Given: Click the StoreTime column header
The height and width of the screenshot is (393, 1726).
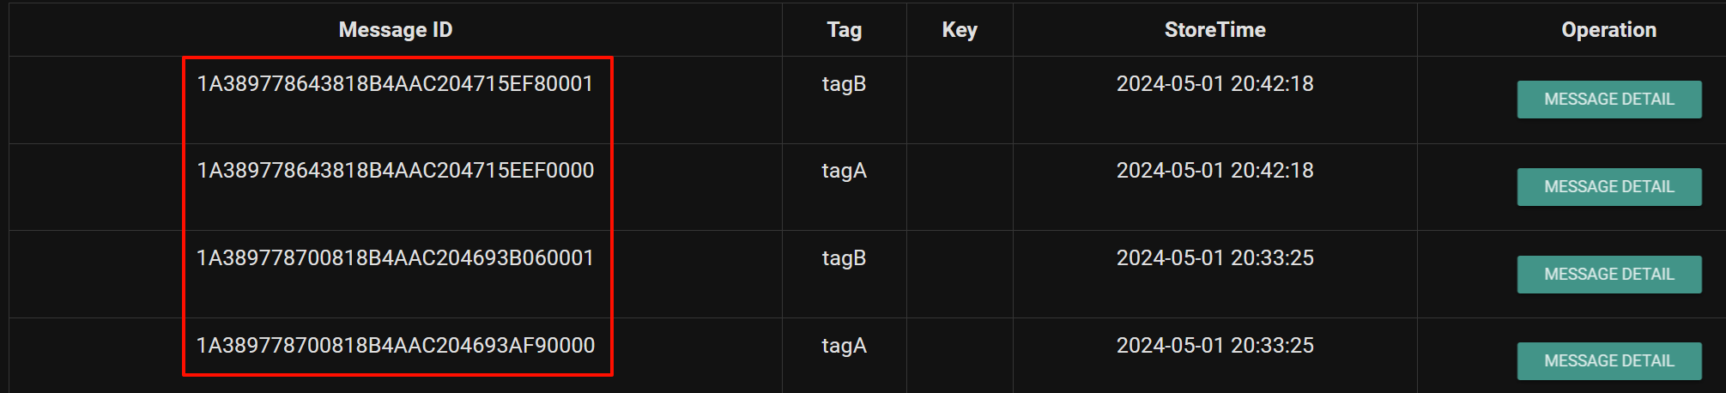Looking at the screenshot, I should [x=1214, y=30].
